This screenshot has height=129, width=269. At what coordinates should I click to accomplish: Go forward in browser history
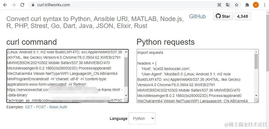[x=14, y=5]
